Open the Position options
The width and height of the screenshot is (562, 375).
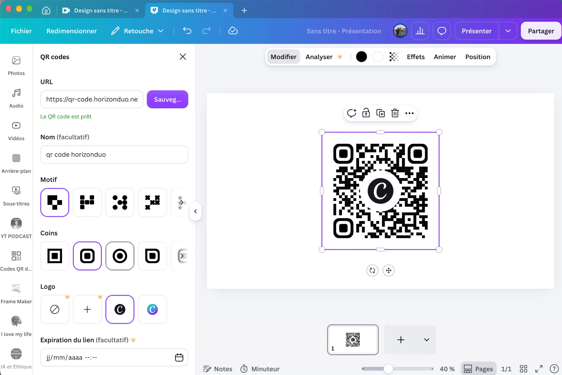coord(478,57)
